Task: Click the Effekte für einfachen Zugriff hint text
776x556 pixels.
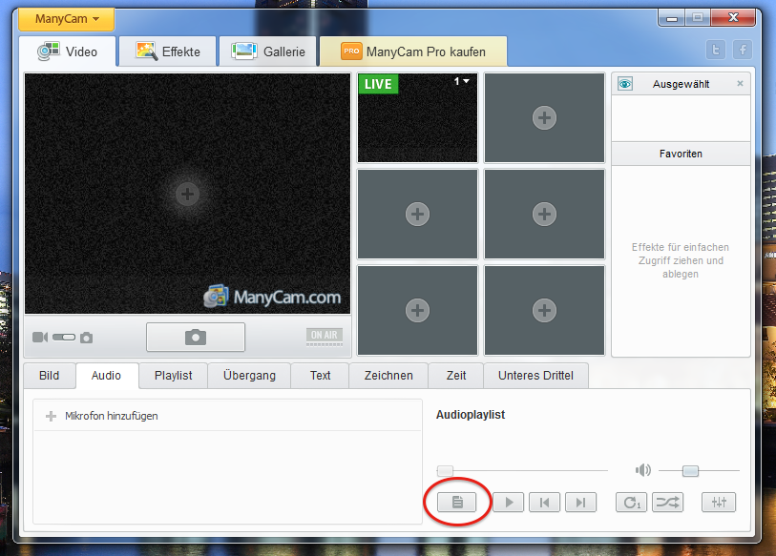Action: [x=681, y=260]
